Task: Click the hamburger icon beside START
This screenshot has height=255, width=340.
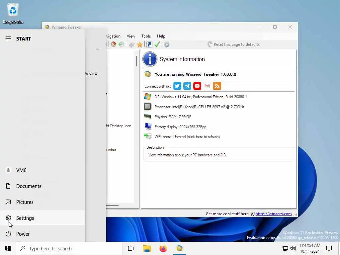Action: point(8,39)
